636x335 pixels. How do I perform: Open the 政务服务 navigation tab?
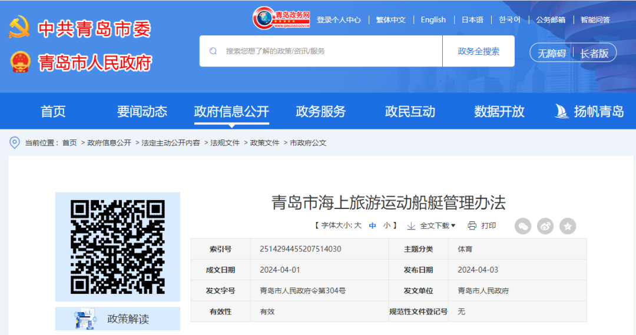coord(321,111)
